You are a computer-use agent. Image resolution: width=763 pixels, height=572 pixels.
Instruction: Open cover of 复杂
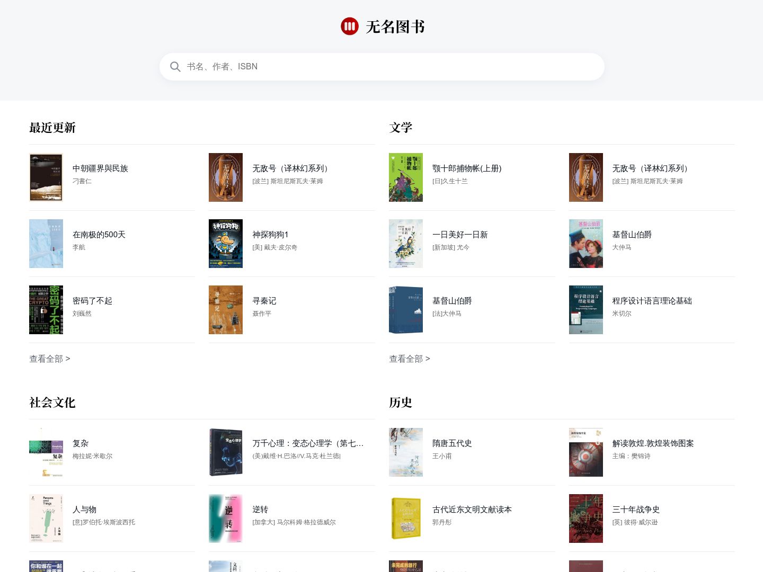pyautogui.click(x=46, y=452)
